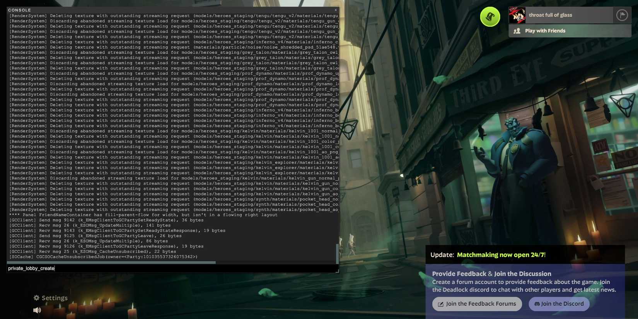
Task: Click the 'Provide Feedback & Join the Discussion' heading
Action: tap(491, 274)
